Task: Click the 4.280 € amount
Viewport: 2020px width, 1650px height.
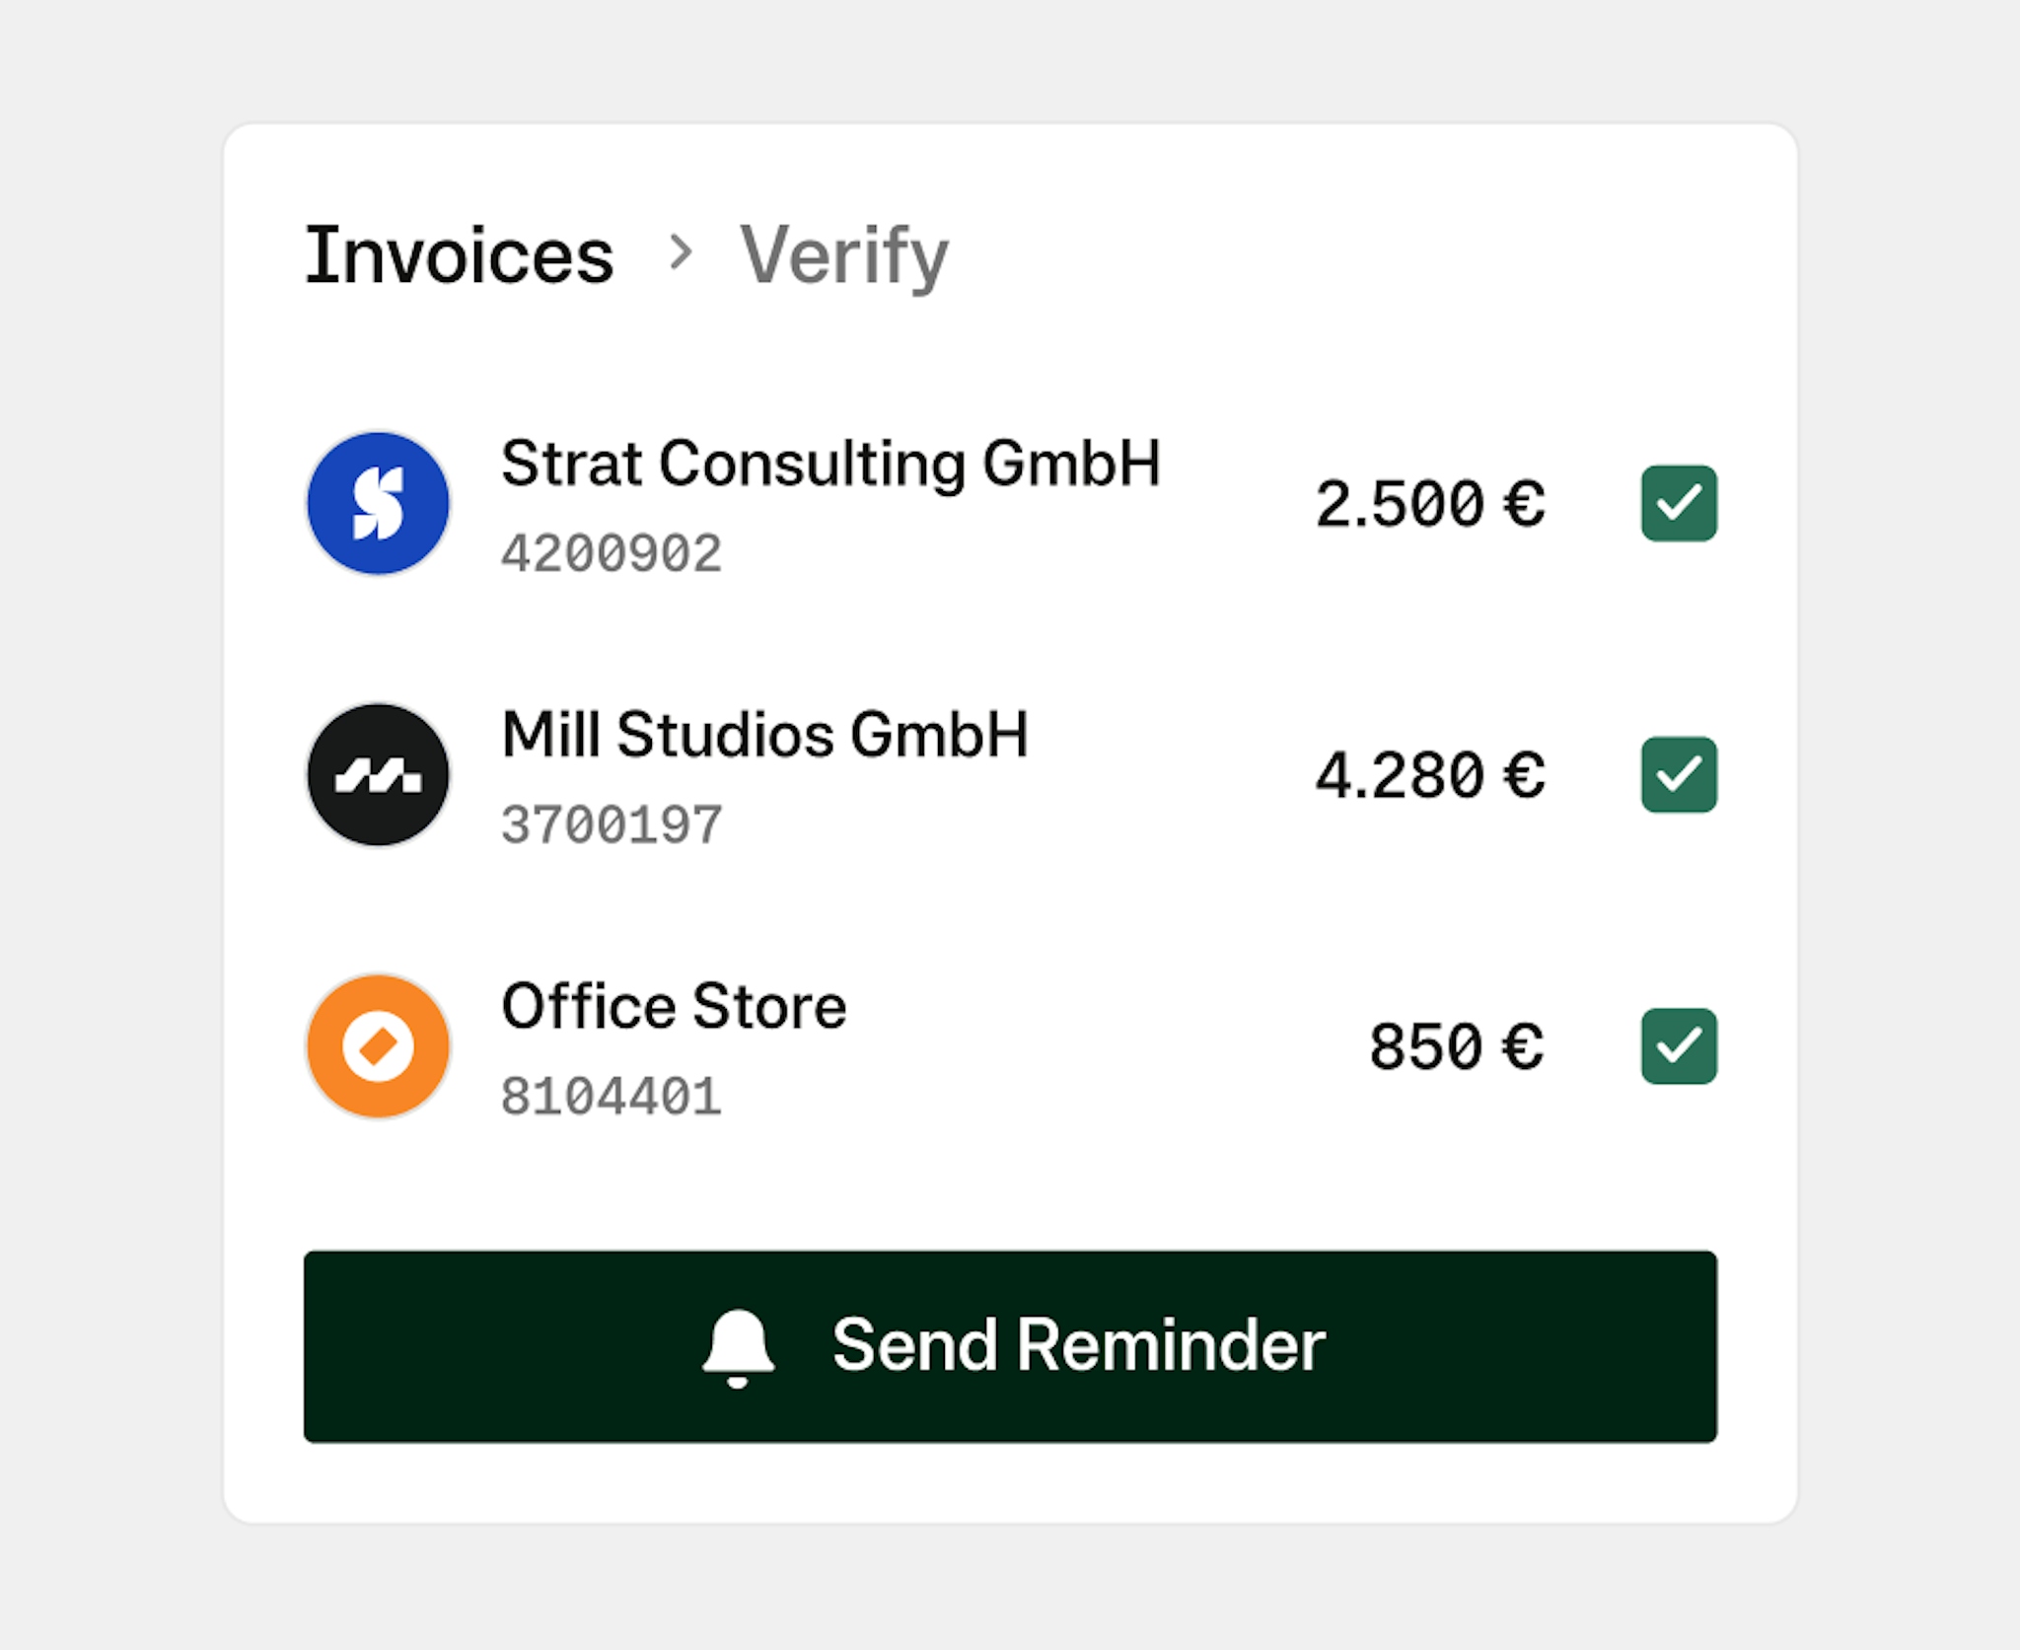Action: coord(1429,775)
